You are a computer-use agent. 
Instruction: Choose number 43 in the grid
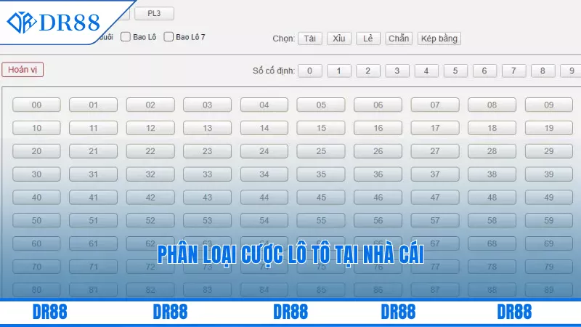(x=207, y=197)
